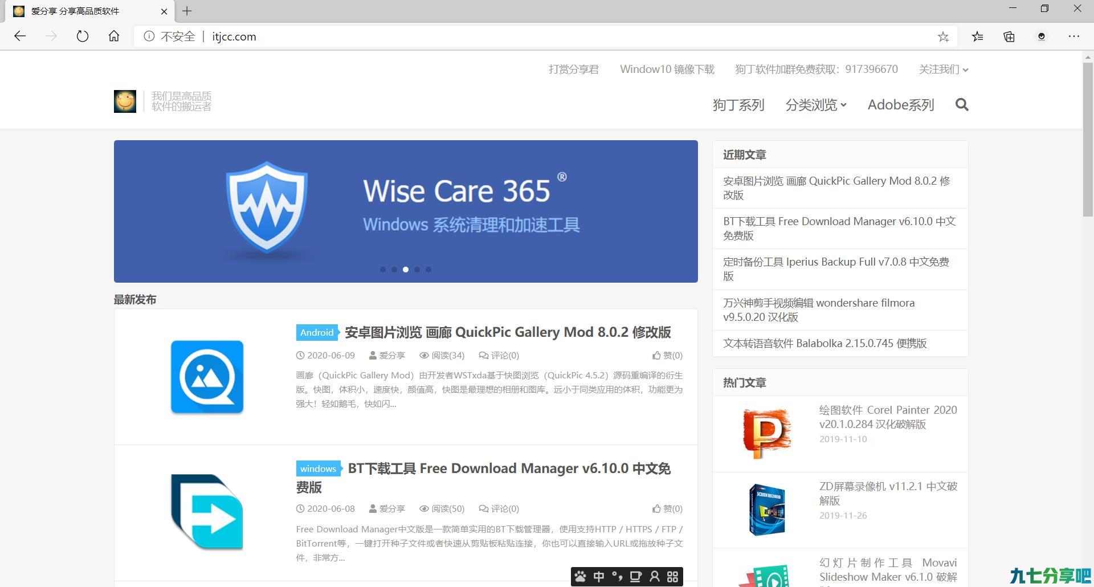The image size is (1094, 587).
Task: Open the Adobe系列 menu item
Action: pyautogui.click(x=901, y=105)
